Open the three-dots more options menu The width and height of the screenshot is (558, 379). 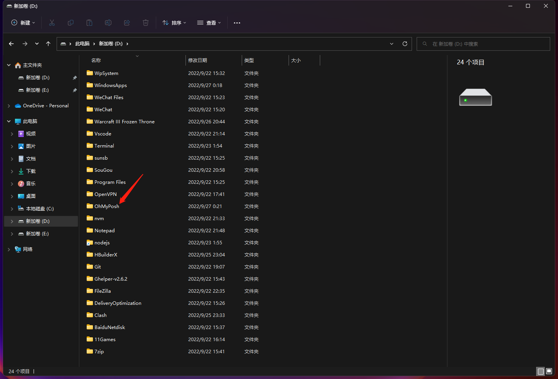(237, 23)
